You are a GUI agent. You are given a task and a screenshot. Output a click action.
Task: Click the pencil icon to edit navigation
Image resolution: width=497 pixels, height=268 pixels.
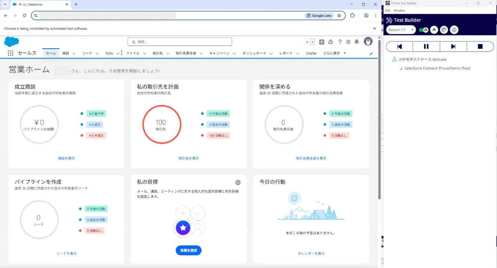point(371,53)
